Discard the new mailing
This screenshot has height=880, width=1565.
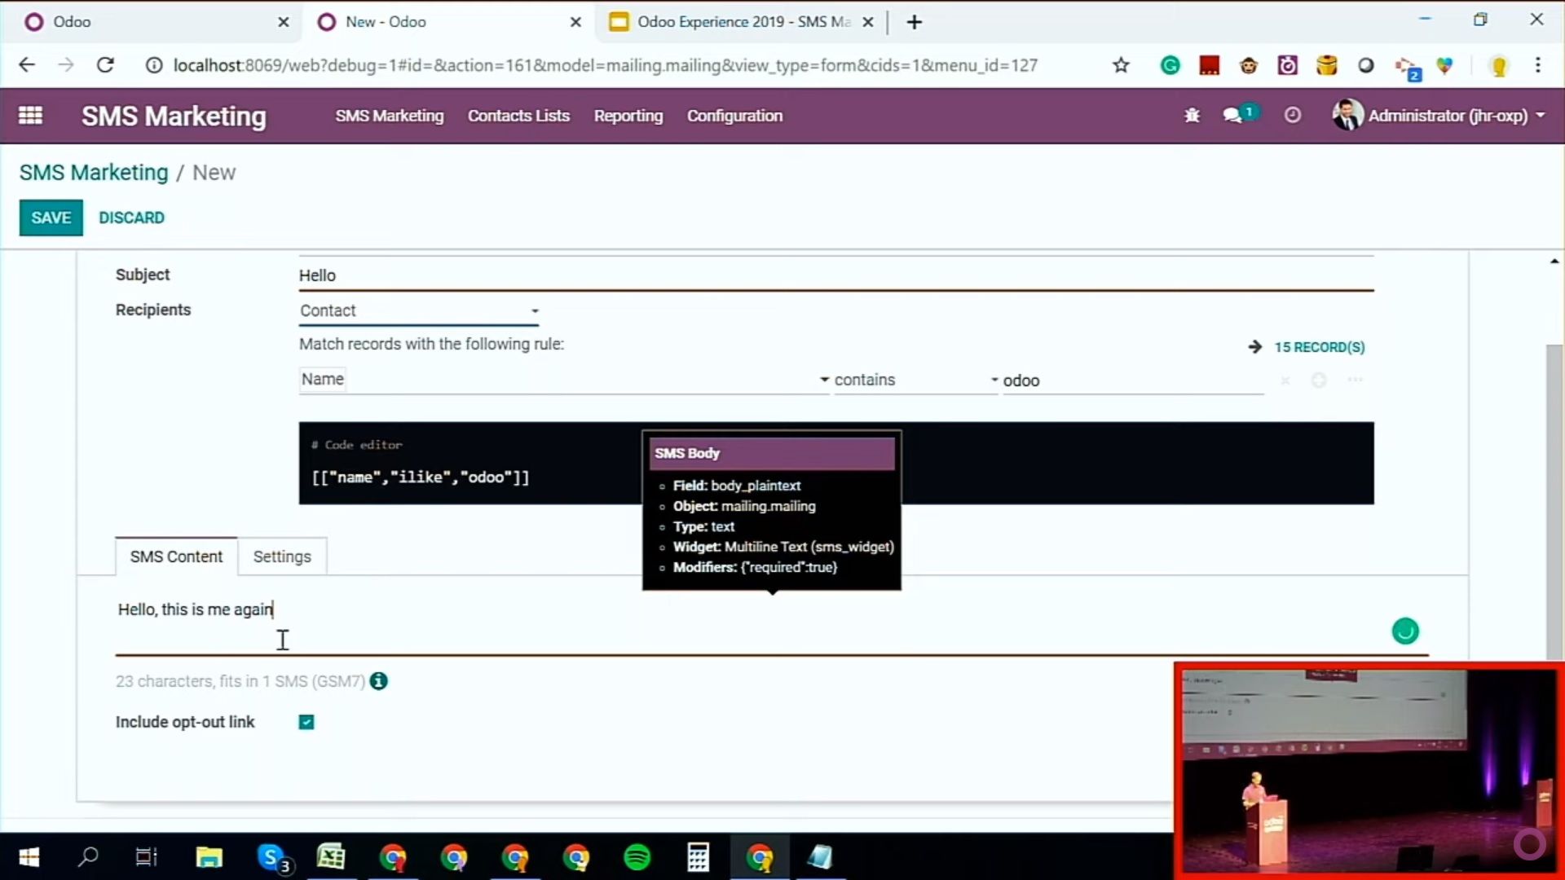[131, 218]
